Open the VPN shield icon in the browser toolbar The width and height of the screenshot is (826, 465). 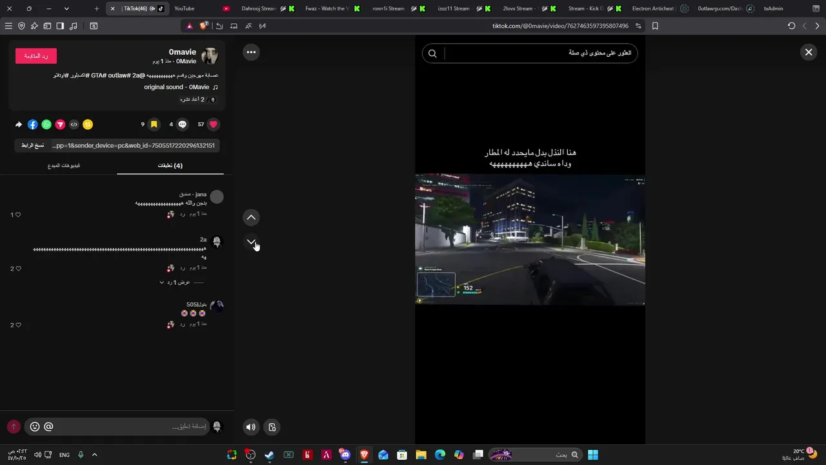point(21,26)
